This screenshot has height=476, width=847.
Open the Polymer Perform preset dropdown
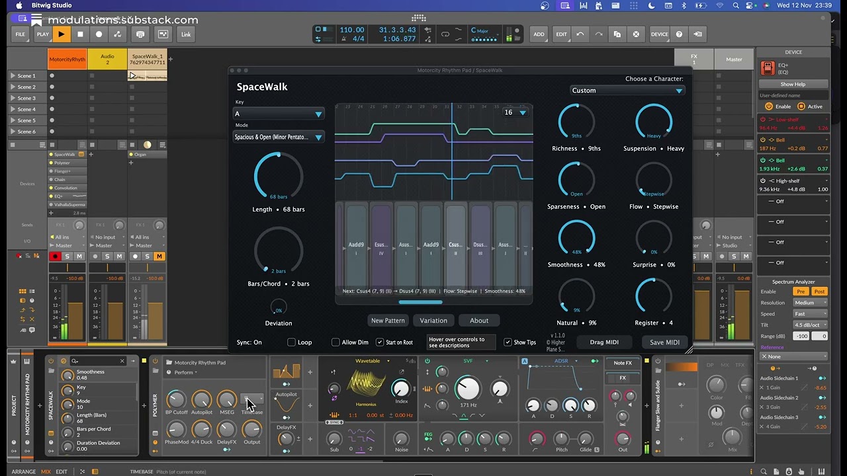click(185, 372)
